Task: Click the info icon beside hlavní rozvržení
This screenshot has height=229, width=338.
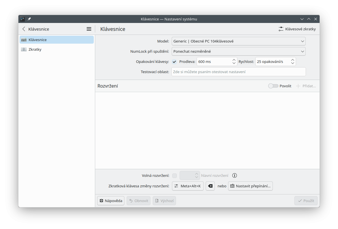Action: 234,175
